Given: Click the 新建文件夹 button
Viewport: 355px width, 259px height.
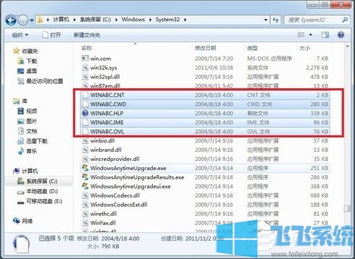Looking at the screenshot, I should 87,35.
